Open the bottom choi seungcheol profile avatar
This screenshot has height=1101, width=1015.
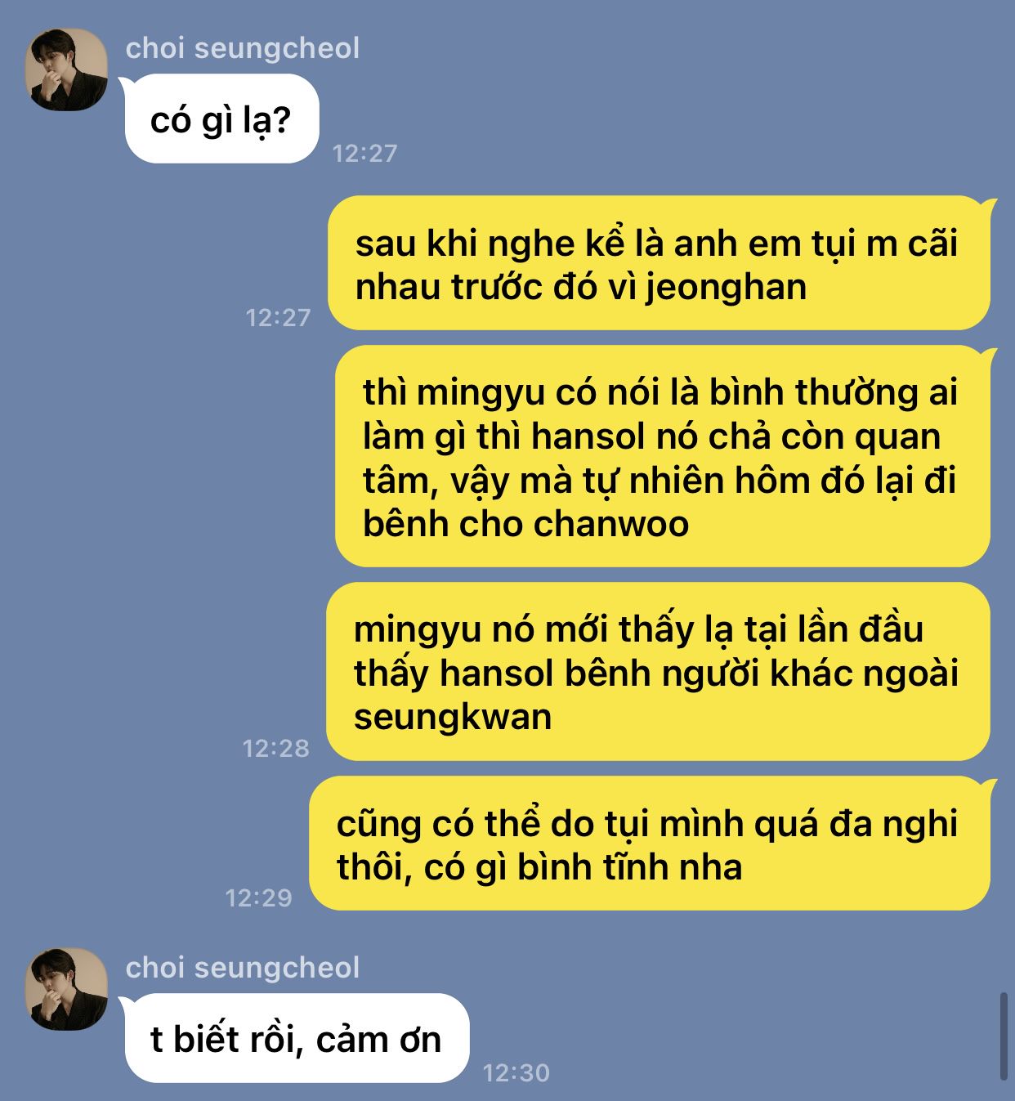pyautogui.click(x=66, y=989)
